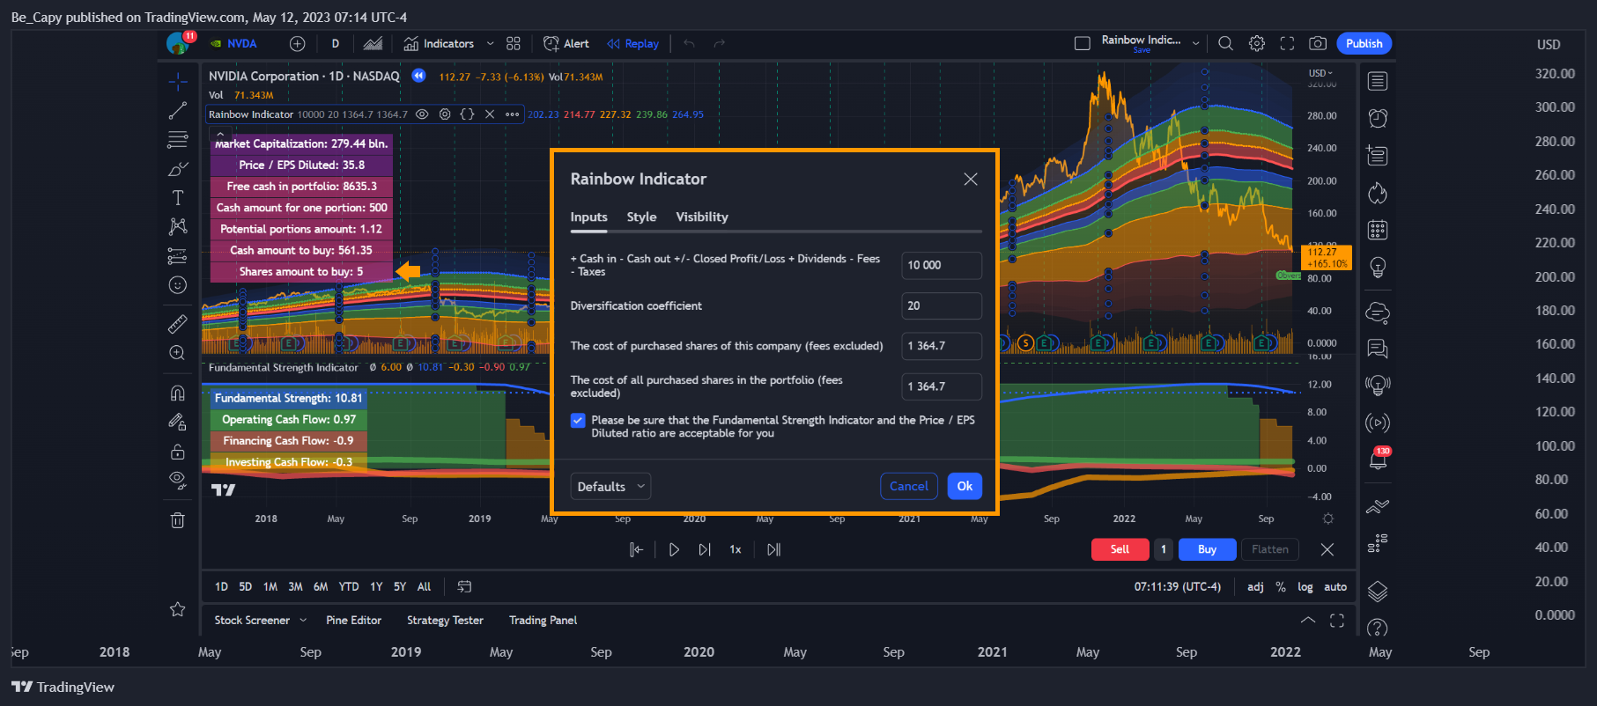The width and height of the screenshot is (1597, 706).
Task: Click the compare or add symbol button
Action: (x=298, y=44)
